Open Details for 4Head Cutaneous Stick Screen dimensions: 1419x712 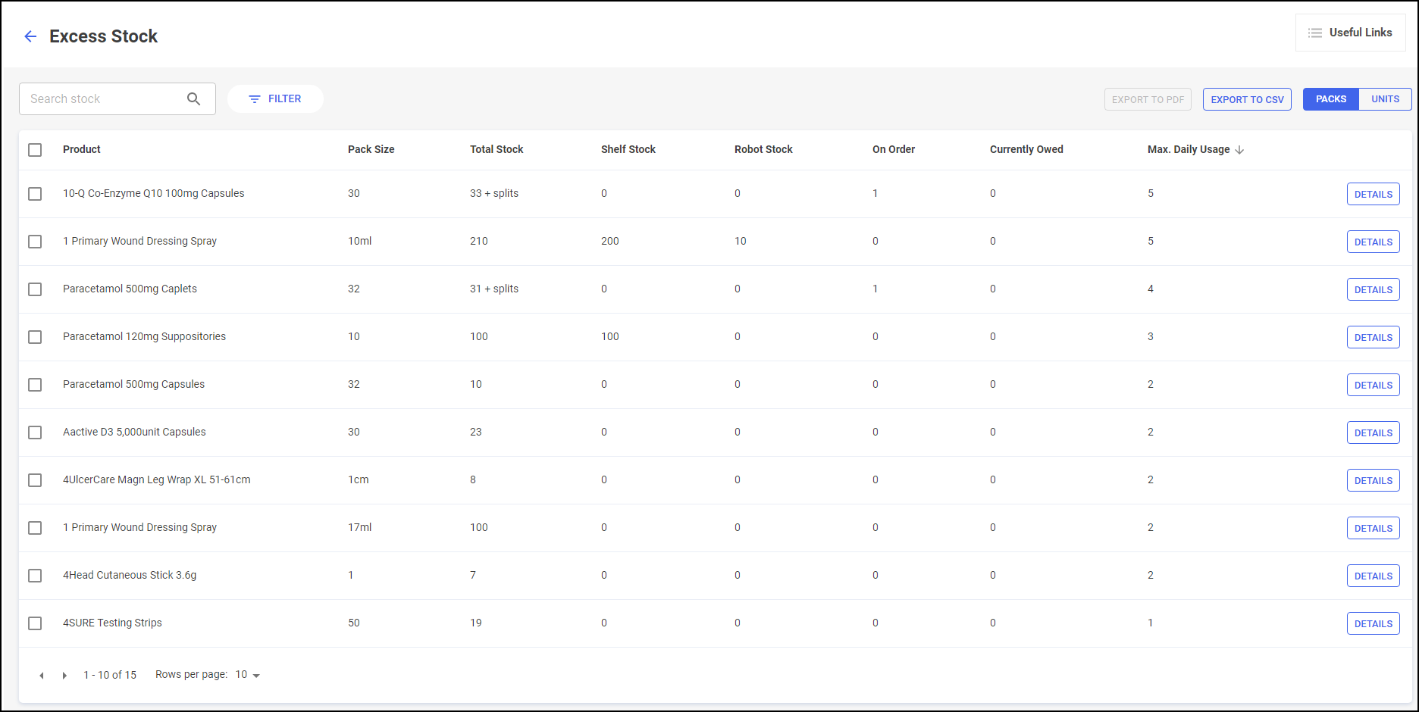[1373, 576]
